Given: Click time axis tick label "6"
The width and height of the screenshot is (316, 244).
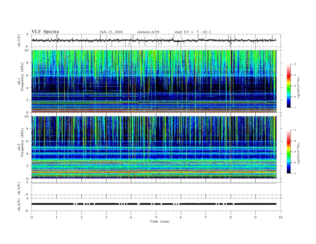Looking at the screenshot, I should point(181,217).
